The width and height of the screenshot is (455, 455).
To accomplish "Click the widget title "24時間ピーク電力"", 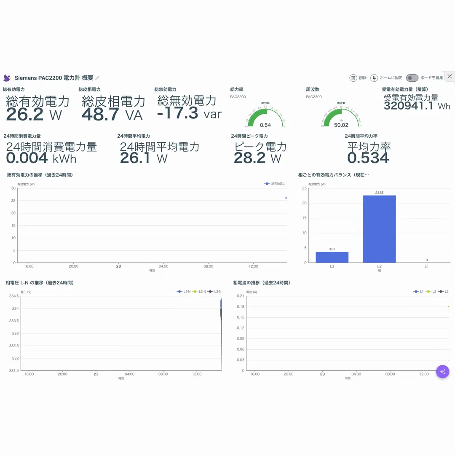I will point(249,136).
